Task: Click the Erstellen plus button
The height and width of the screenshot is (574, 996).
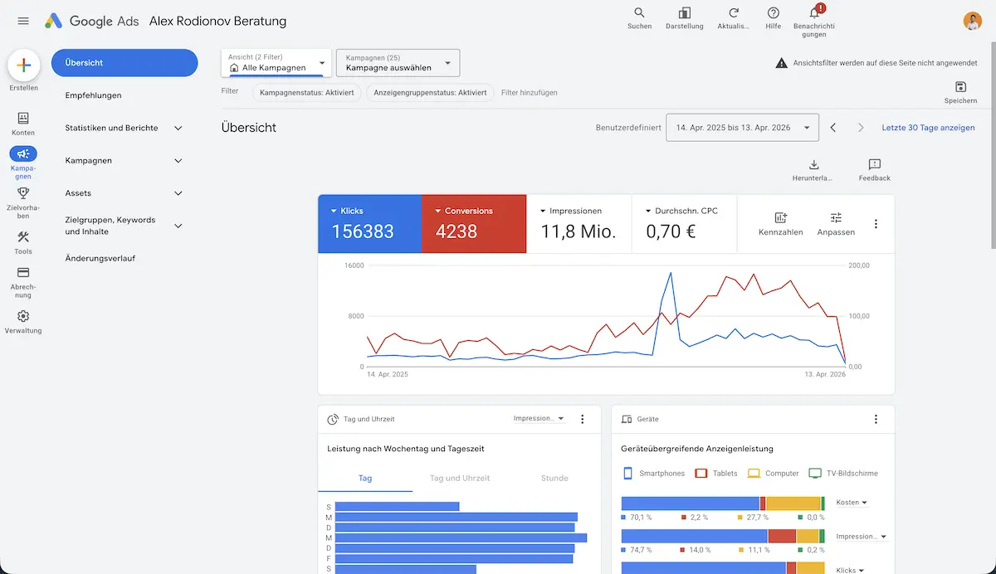Action: click(x=23, y=66)
